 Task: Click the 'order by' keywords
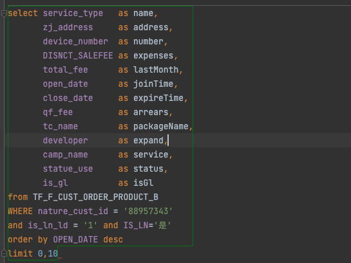click(x=28, y=240)
